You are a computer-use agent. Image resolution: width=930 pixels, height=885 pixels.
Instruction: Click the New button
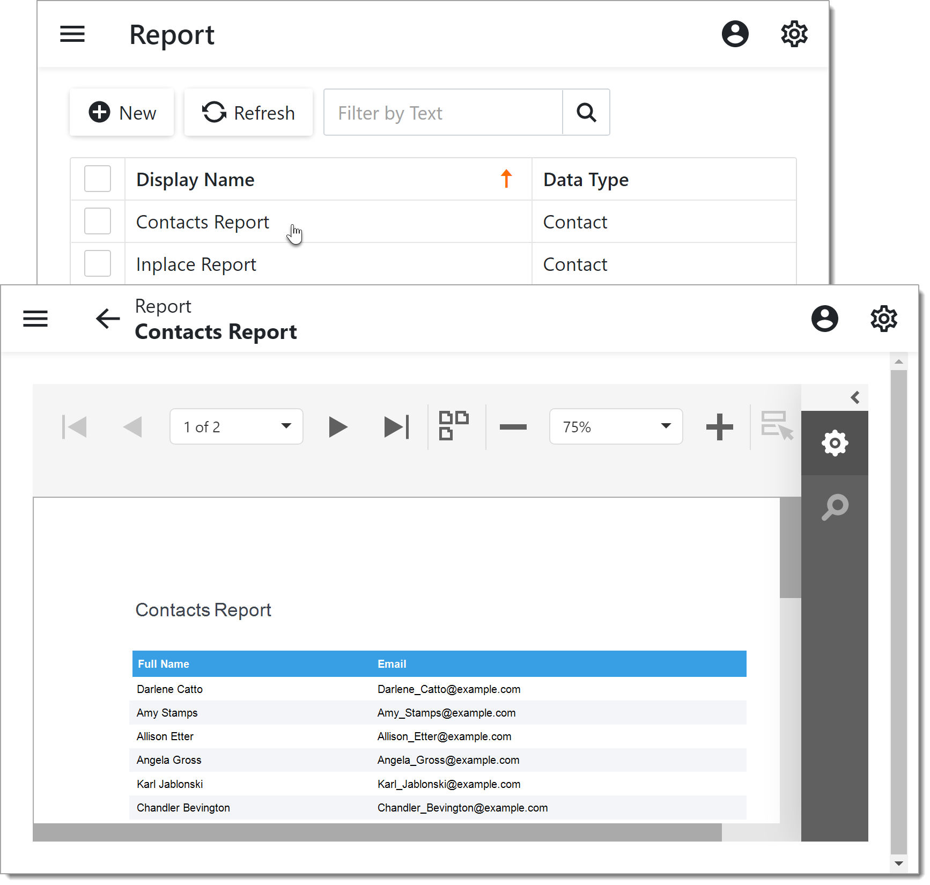122,113
